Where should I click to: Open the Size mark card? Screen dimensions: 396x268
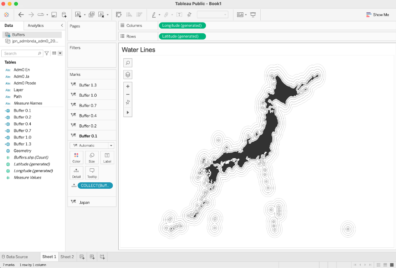(91, 158)
